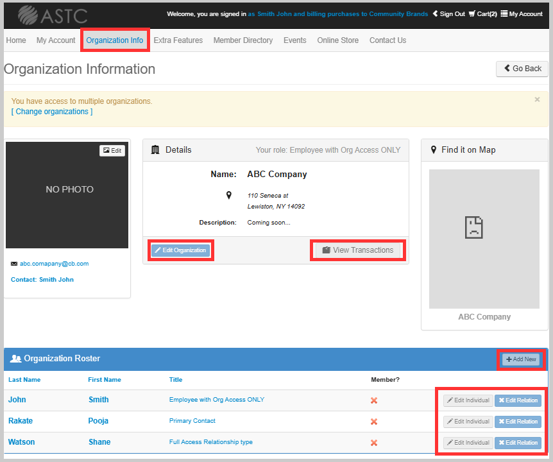This screenshot has width=553, height=462.
Task: Click the ABC Company map caption
Action: (x=484, y=317)
